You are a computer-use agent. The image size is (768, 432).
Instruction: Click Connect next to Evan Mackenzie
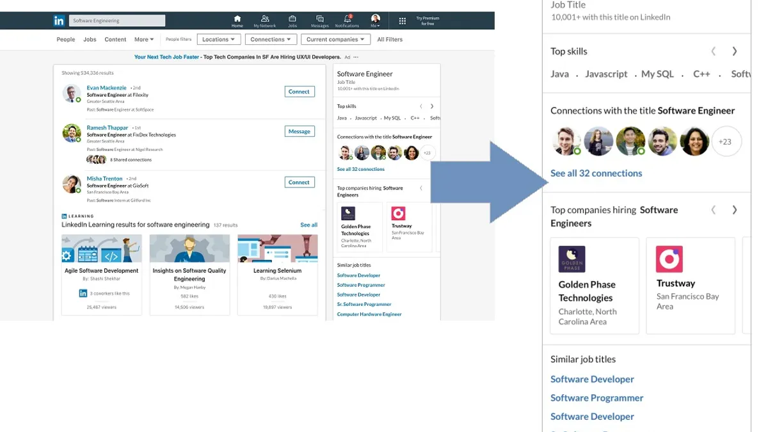pos(300,92)
